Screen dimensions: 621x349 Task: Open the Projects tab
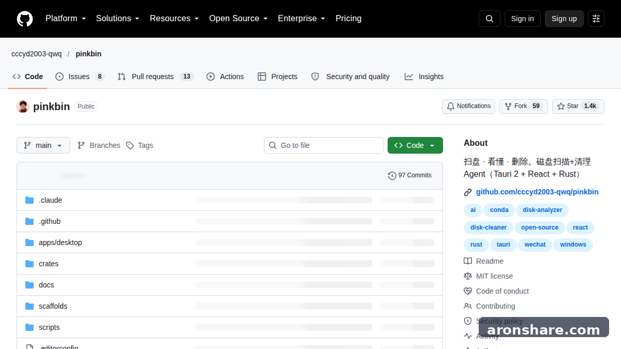[x=277, y=77]
